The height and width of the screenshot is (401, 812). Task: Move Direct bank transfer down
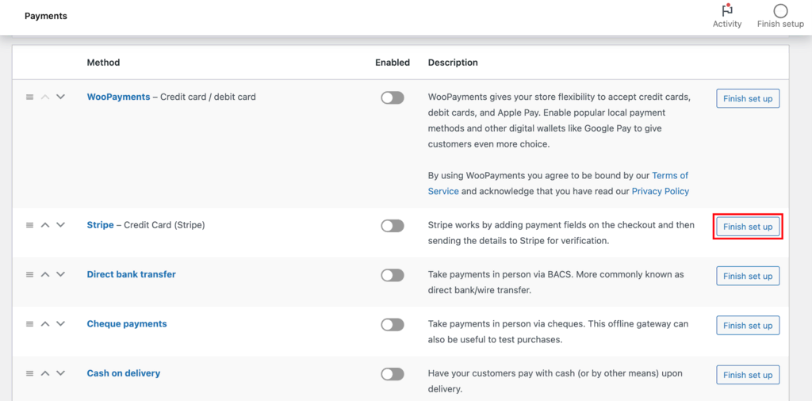[60, 274]
